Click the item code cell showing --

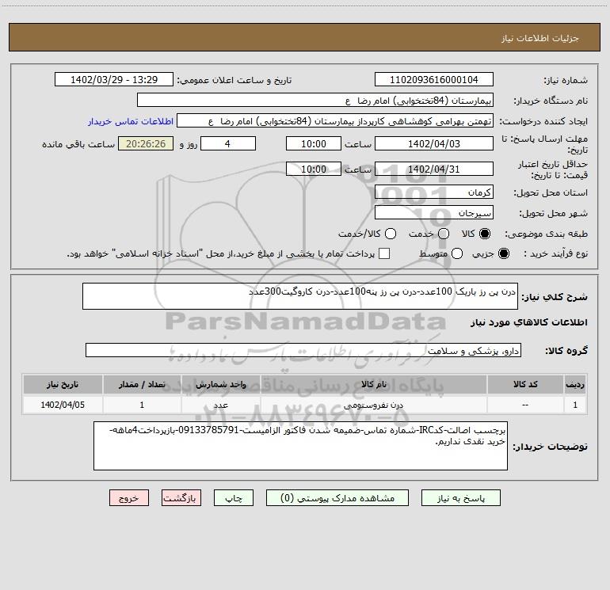click(525, 405)
